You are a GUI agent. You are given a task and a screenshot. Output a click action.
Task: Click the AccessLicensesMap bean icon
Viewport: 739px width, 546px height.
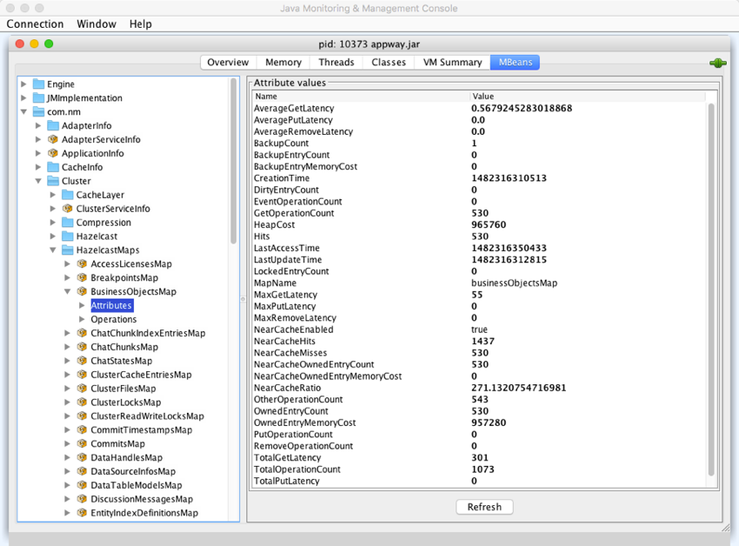[82, 264]
